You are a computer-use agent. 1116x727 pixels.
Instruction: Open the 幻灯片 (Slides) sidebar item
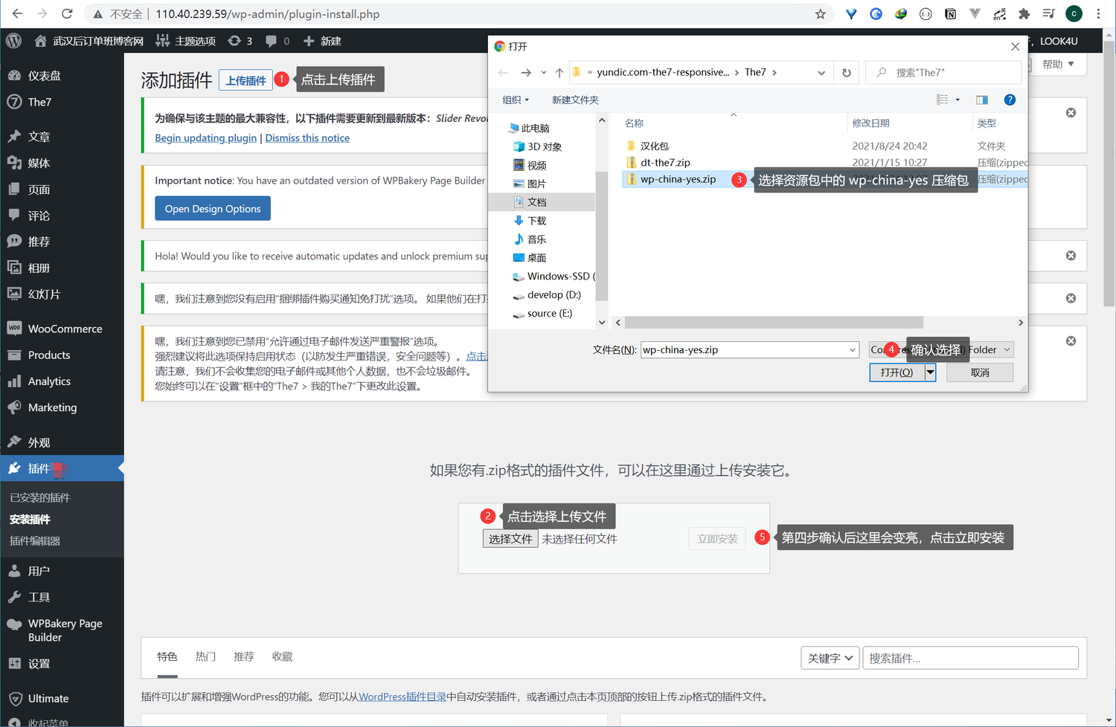tap(43, 294)
